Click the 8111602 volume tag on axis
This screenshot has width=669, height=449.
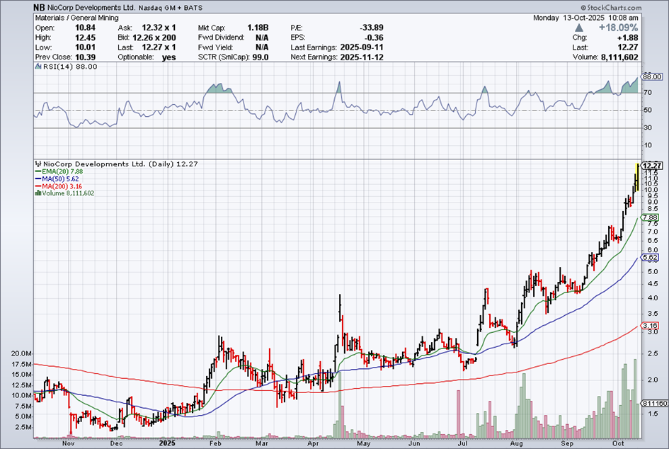[x=655, y=404]
